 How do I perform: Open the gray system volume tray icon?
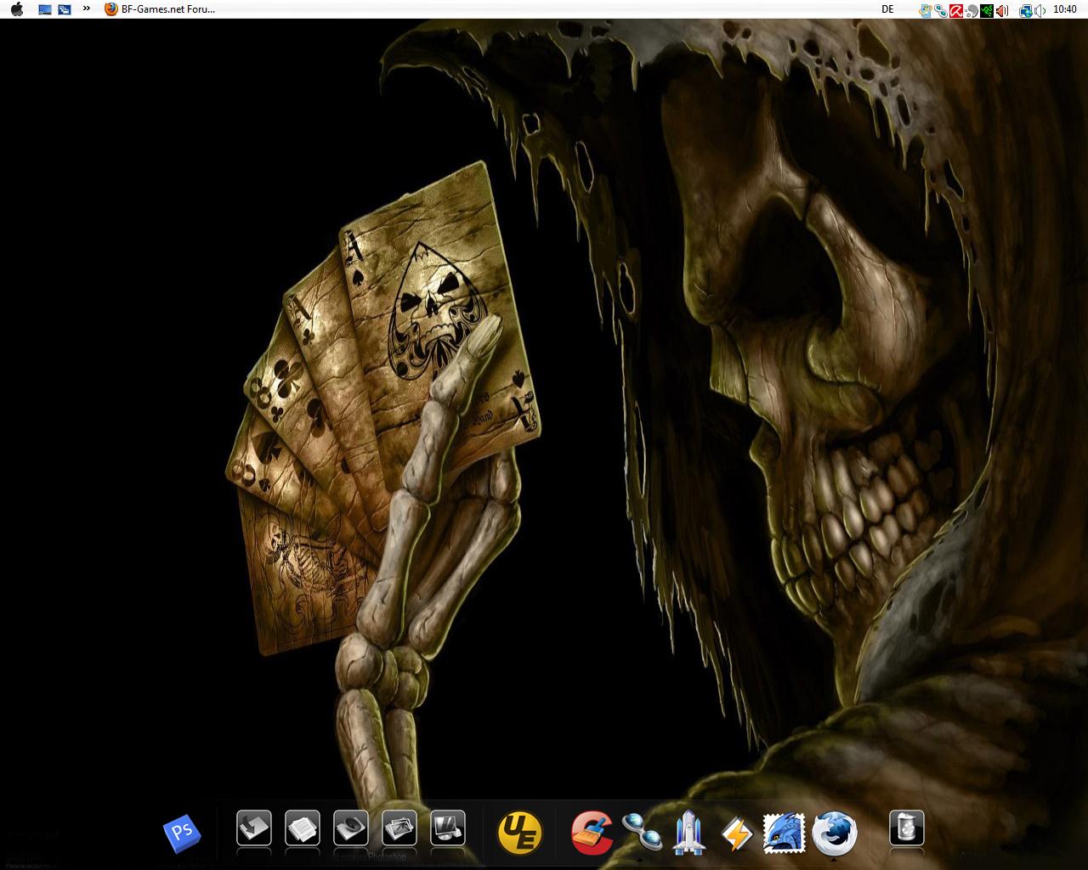click(x=1040, y=11)
